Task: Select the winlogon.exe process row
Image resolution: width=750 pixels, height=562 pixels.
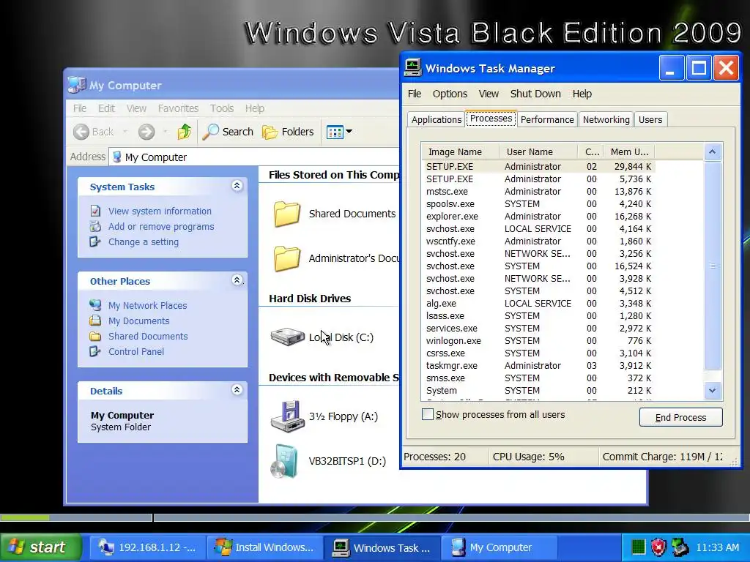Action: tap(538, 340)
